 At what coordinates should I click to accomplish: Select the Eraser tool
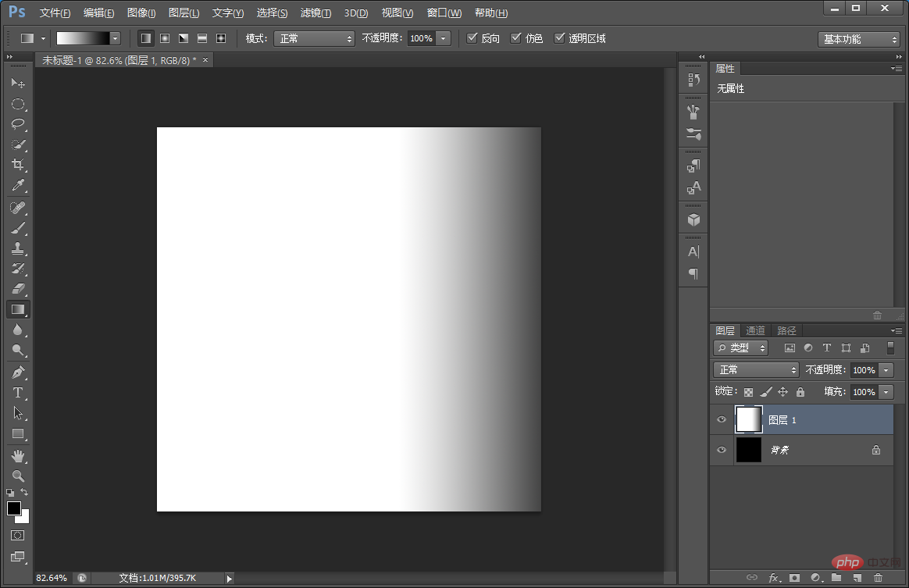click(x=18, y=289)
